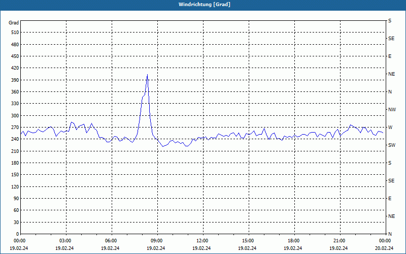This screenshot has height=254, width=406.
Task: Select the 210 y-axis tick label
Action: coord(15,151)
